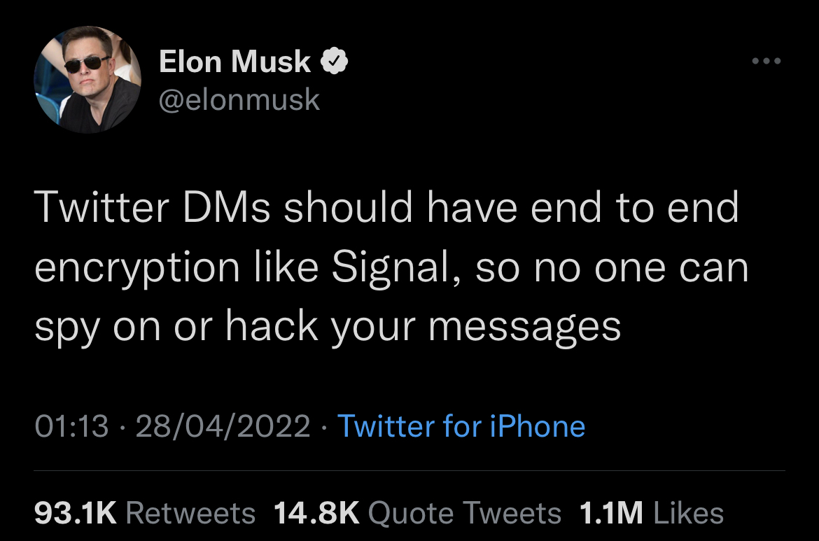Screen dimensions: 819x541
Task: Click the Twitter for iPhone source link
Action: click(x=461, y=426)
